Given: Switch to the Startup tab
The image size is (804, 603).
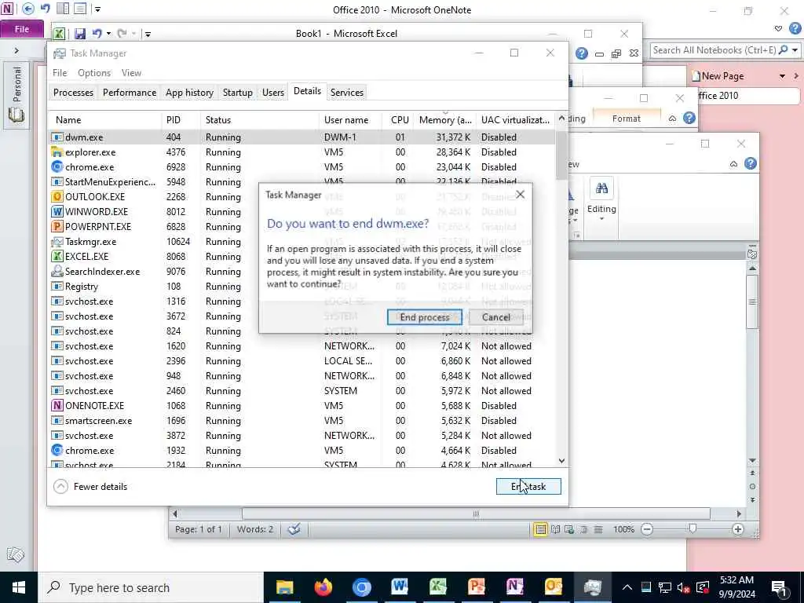Looking at the screenshot, I should coord(237,93).
